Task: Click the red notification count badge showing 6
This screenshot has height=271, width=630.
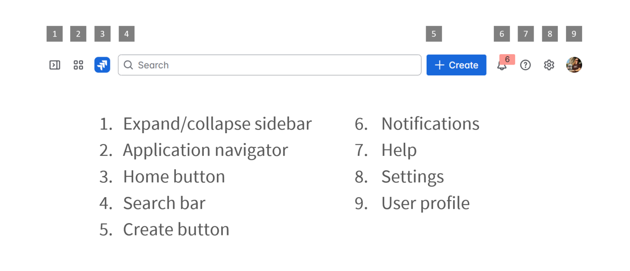Action: tap(507, 59)
